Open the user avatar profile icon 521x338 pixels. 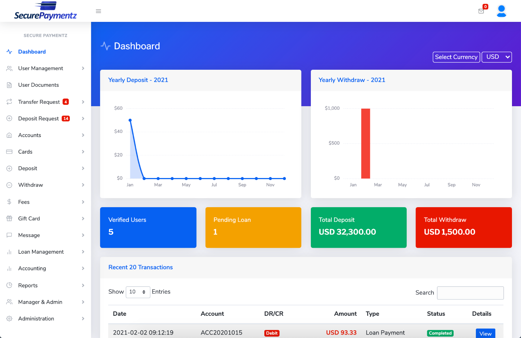(x=501, y=11)
